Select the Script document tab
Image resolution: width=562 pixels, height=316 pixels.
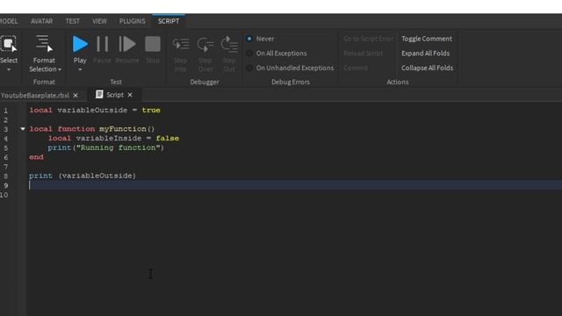coord(115,95)
